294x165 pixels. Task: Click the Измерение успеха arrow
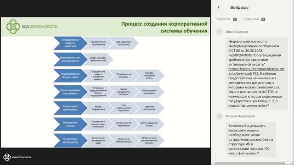[70, 124]
